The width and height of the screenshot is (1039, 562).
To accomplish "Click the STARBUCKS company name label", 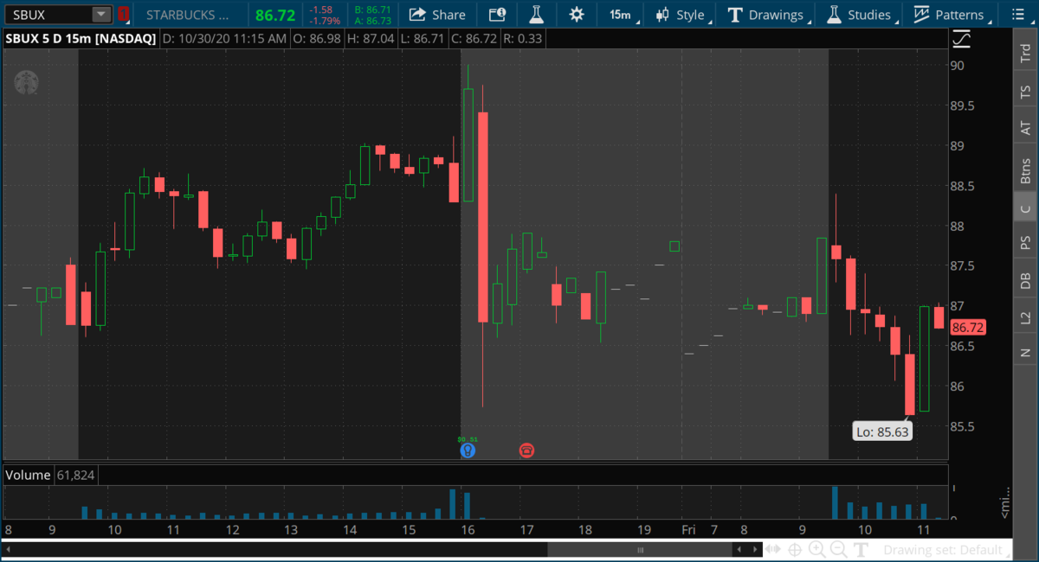I will pyautogui.click(x=188, y=15).
